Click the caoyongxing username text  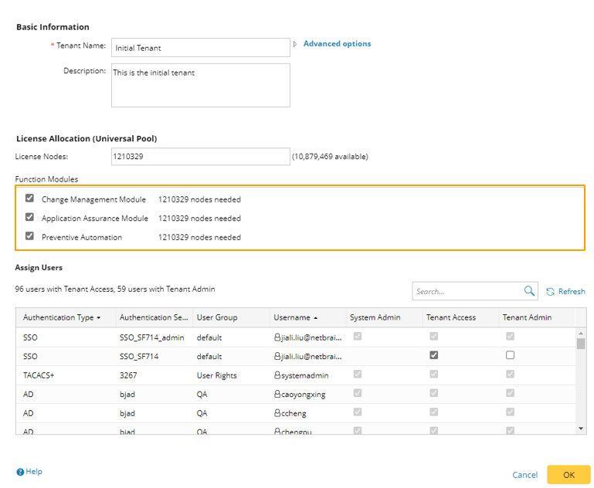tap(303, 395)
